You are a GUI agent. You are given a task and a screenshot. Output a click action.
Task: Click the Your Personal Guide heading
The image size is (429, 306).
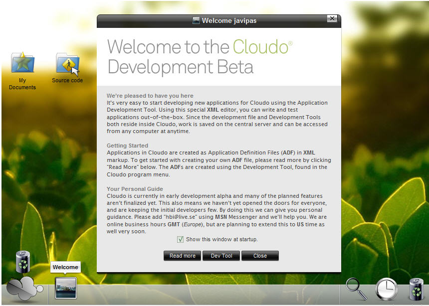[135, 189]
